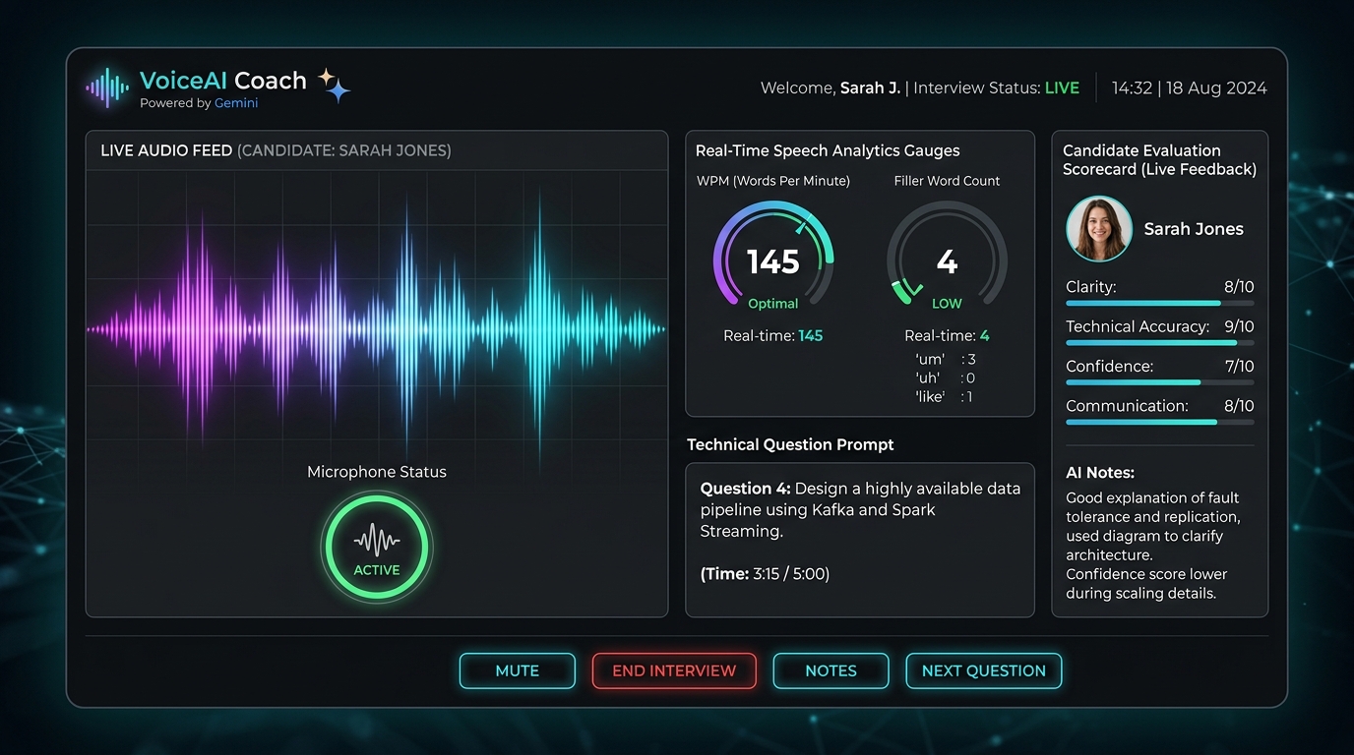Click the "Sarah Jones" name in the scorecard
1354x755 pixels.
tap(1194, 229)
